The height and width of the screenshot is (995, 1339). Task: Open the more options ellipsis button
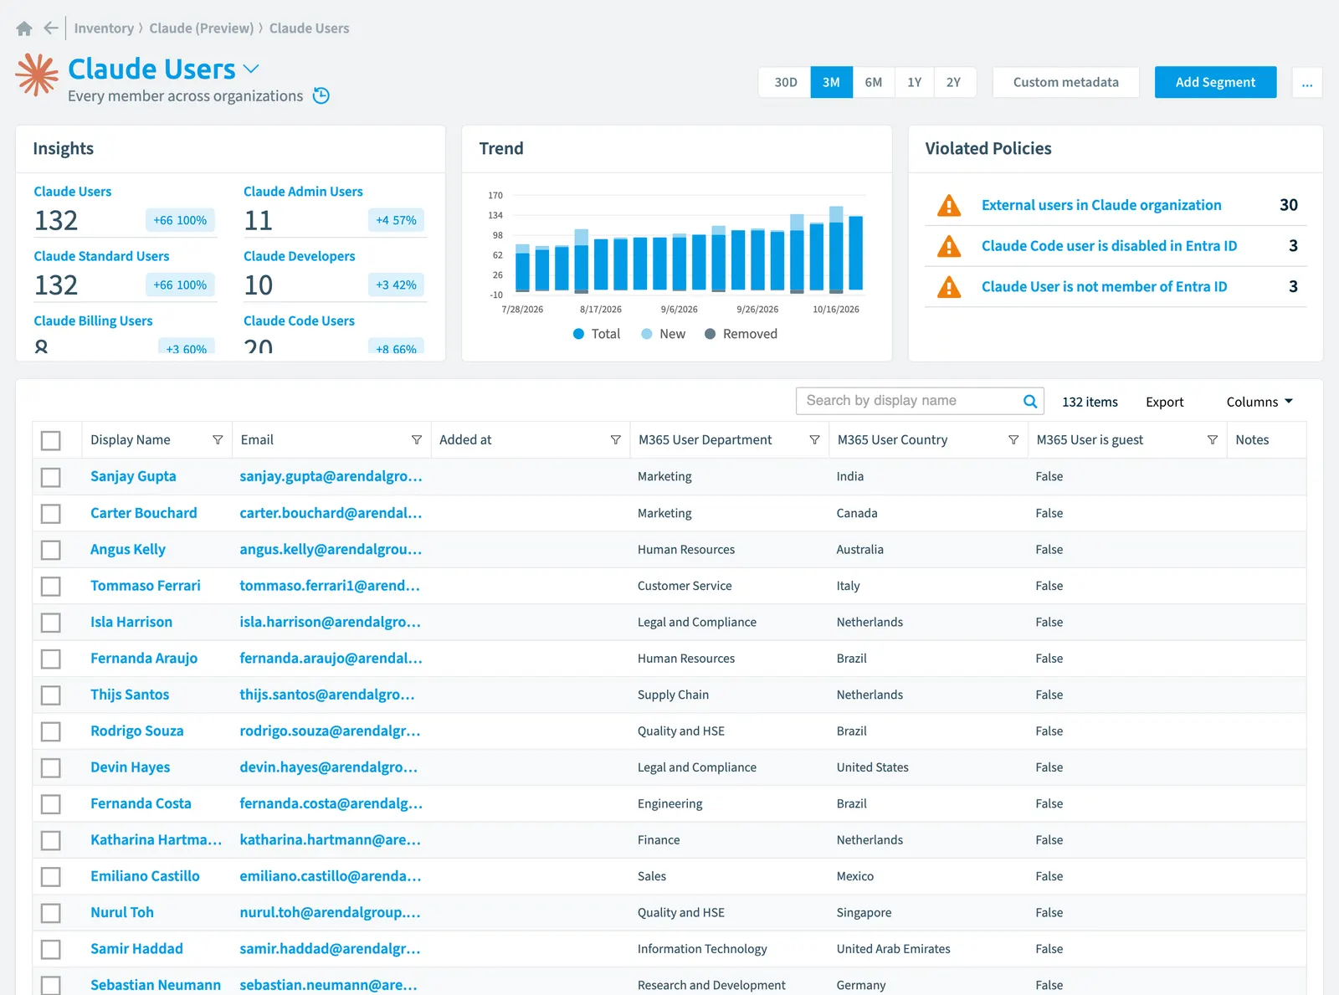pos(1307,82)
